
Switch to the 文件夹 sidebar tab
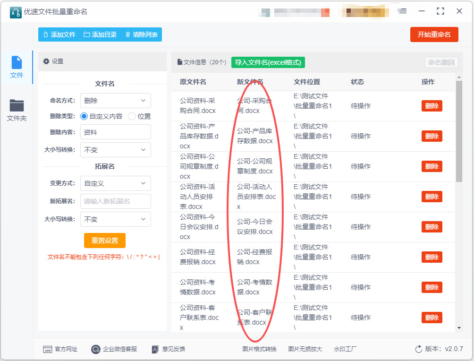tap(17, 110)
